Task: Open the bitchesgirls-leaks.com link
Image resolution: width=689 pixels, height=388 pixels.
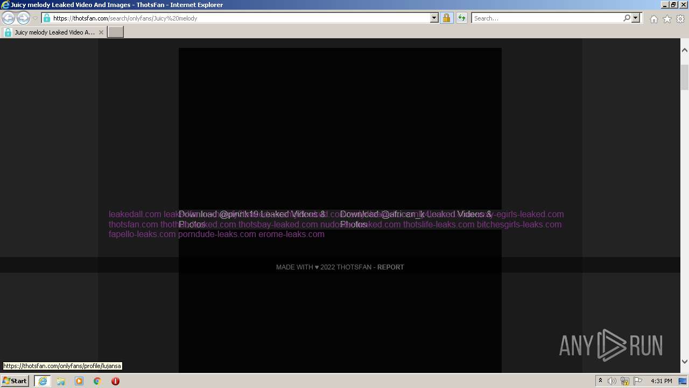Action: [519, 225]
